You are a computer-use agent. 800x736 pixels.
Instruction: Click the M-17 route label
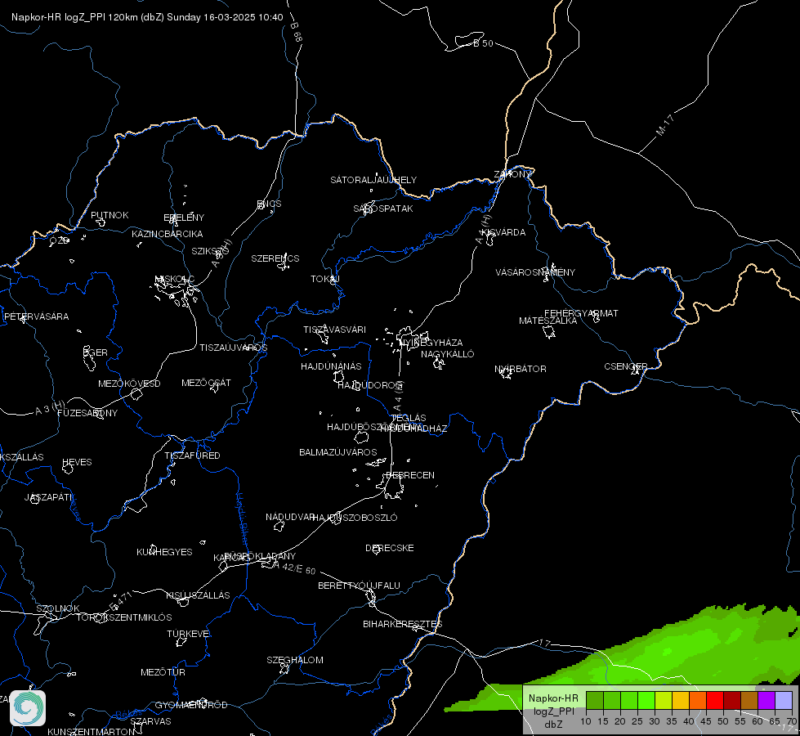665,125
